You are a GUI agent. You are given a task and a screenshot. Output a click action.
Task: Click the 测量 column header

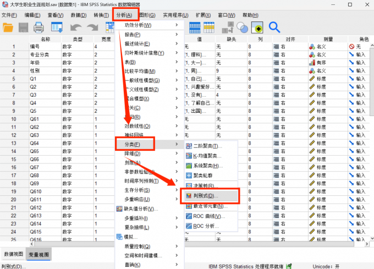[328, 39]
